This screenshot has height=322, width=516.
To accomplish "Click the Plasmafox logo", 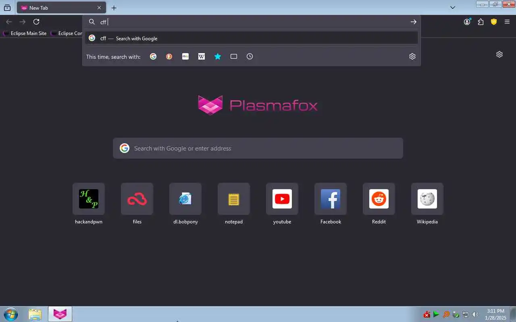I will (258, 105).
